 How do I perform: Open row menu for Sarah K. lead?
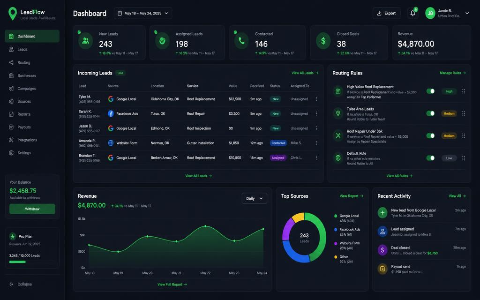(316, 113)
